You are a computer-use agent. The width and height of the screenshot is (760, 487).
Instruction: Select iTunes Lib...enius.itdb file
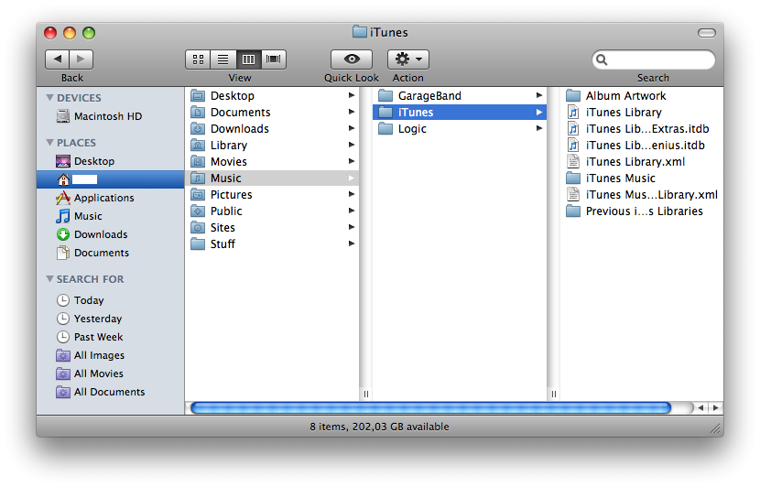click(x=642, y=145)
